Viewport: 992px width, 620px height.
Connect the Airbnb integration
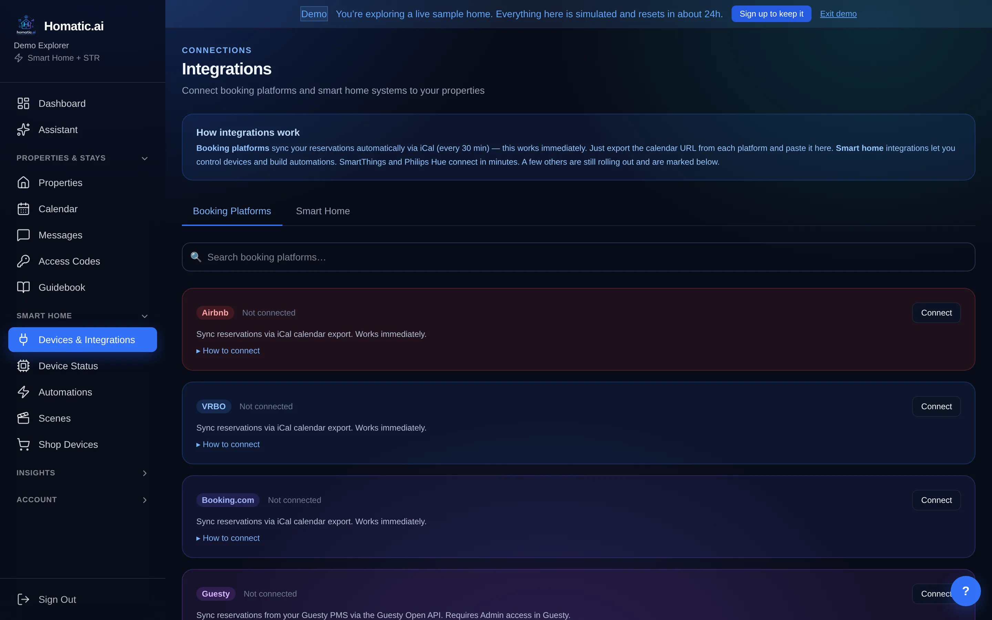point(936,313)
